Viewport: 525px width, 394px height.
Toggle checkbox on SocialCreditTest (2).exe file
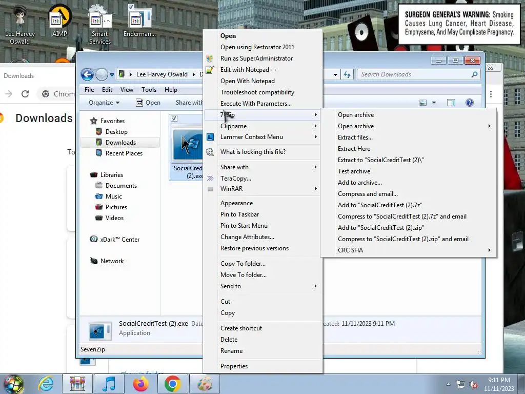pos(174,118)
